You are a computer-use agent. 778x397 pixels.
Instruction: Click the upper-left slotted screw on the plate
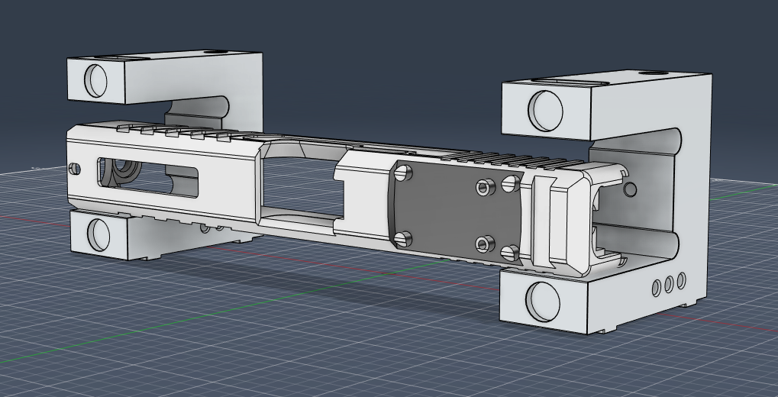pyautogui.click(x=402, y=174)
